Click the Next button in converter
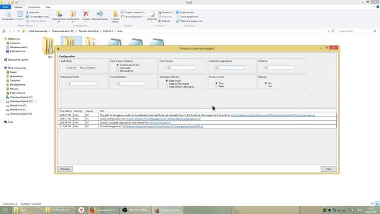Image resolution: width=380 pixels, height=214 pixels. tap(328, 169)
